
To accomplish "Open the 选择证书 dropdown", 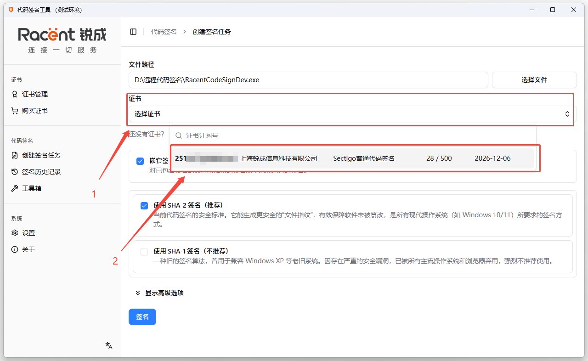I will pos(351,113).
